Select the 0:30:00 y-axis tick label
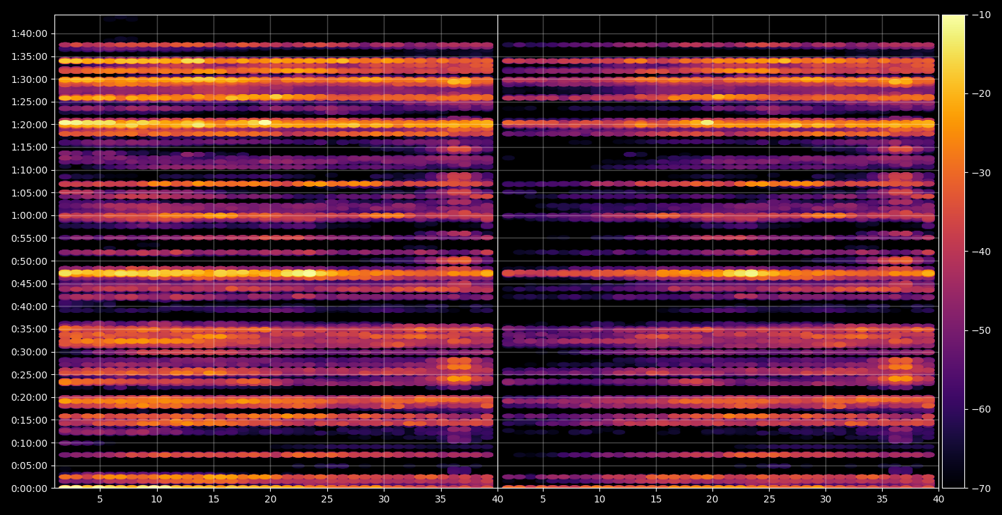Image resolution: width=1002 pixels, height=515 pixels. point(29,352)
